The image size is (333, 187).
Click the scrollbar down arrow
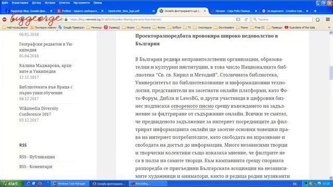point(331,178)
